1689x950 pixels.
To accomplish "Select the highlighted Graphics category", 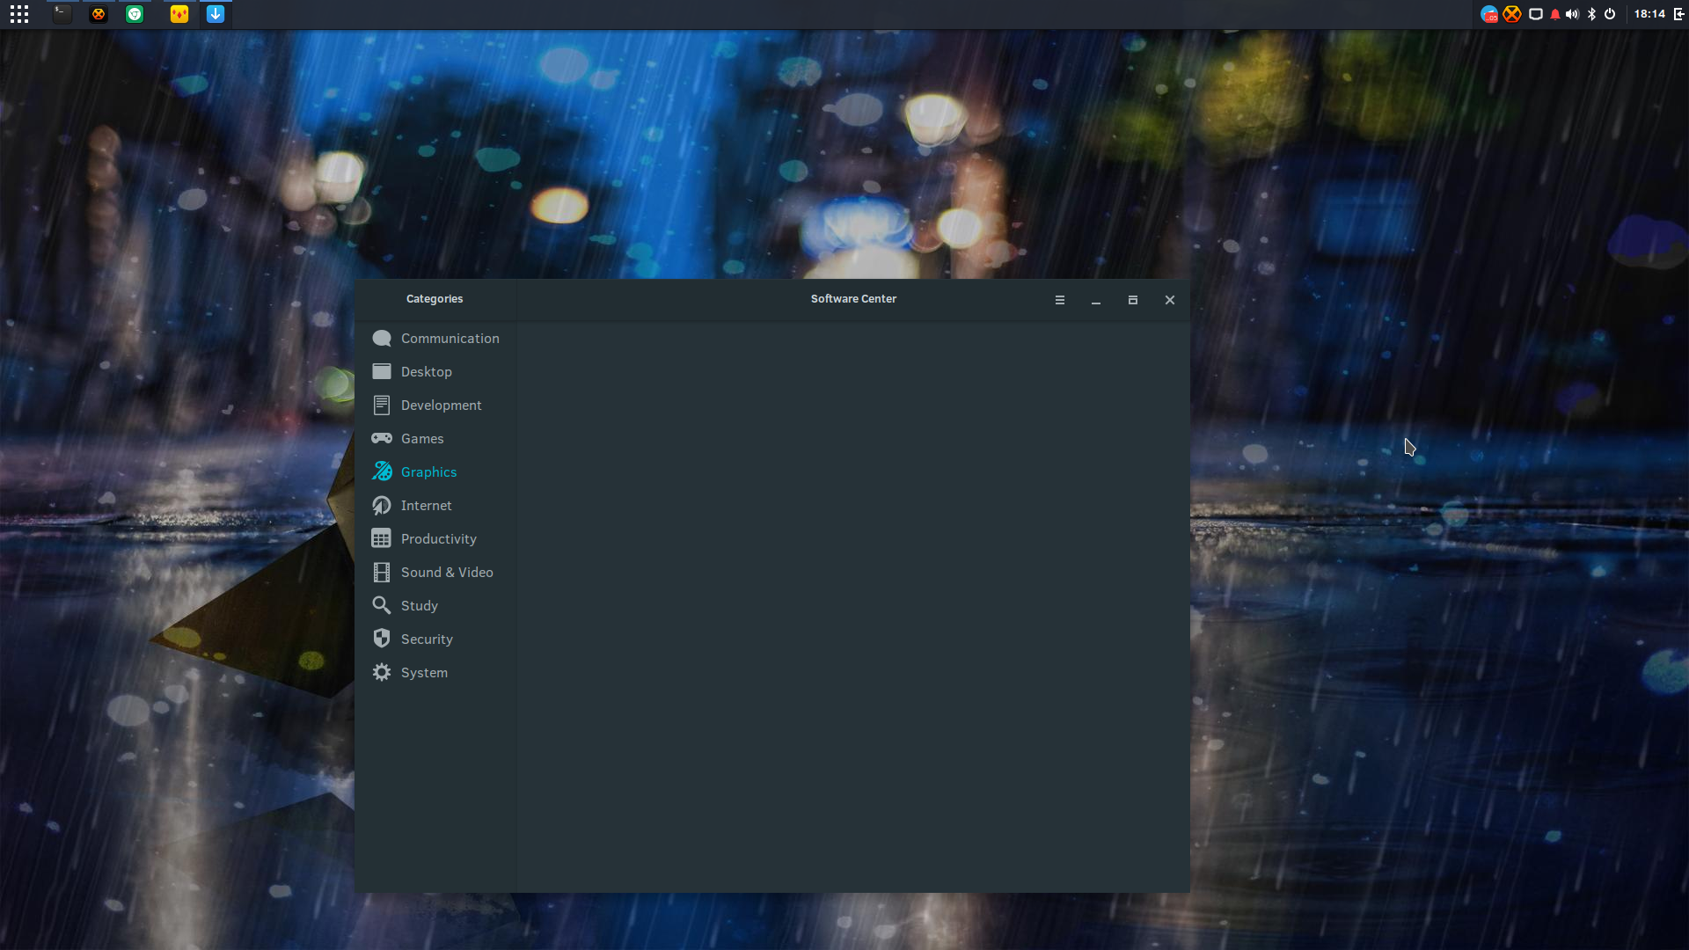I will [435, 472].
